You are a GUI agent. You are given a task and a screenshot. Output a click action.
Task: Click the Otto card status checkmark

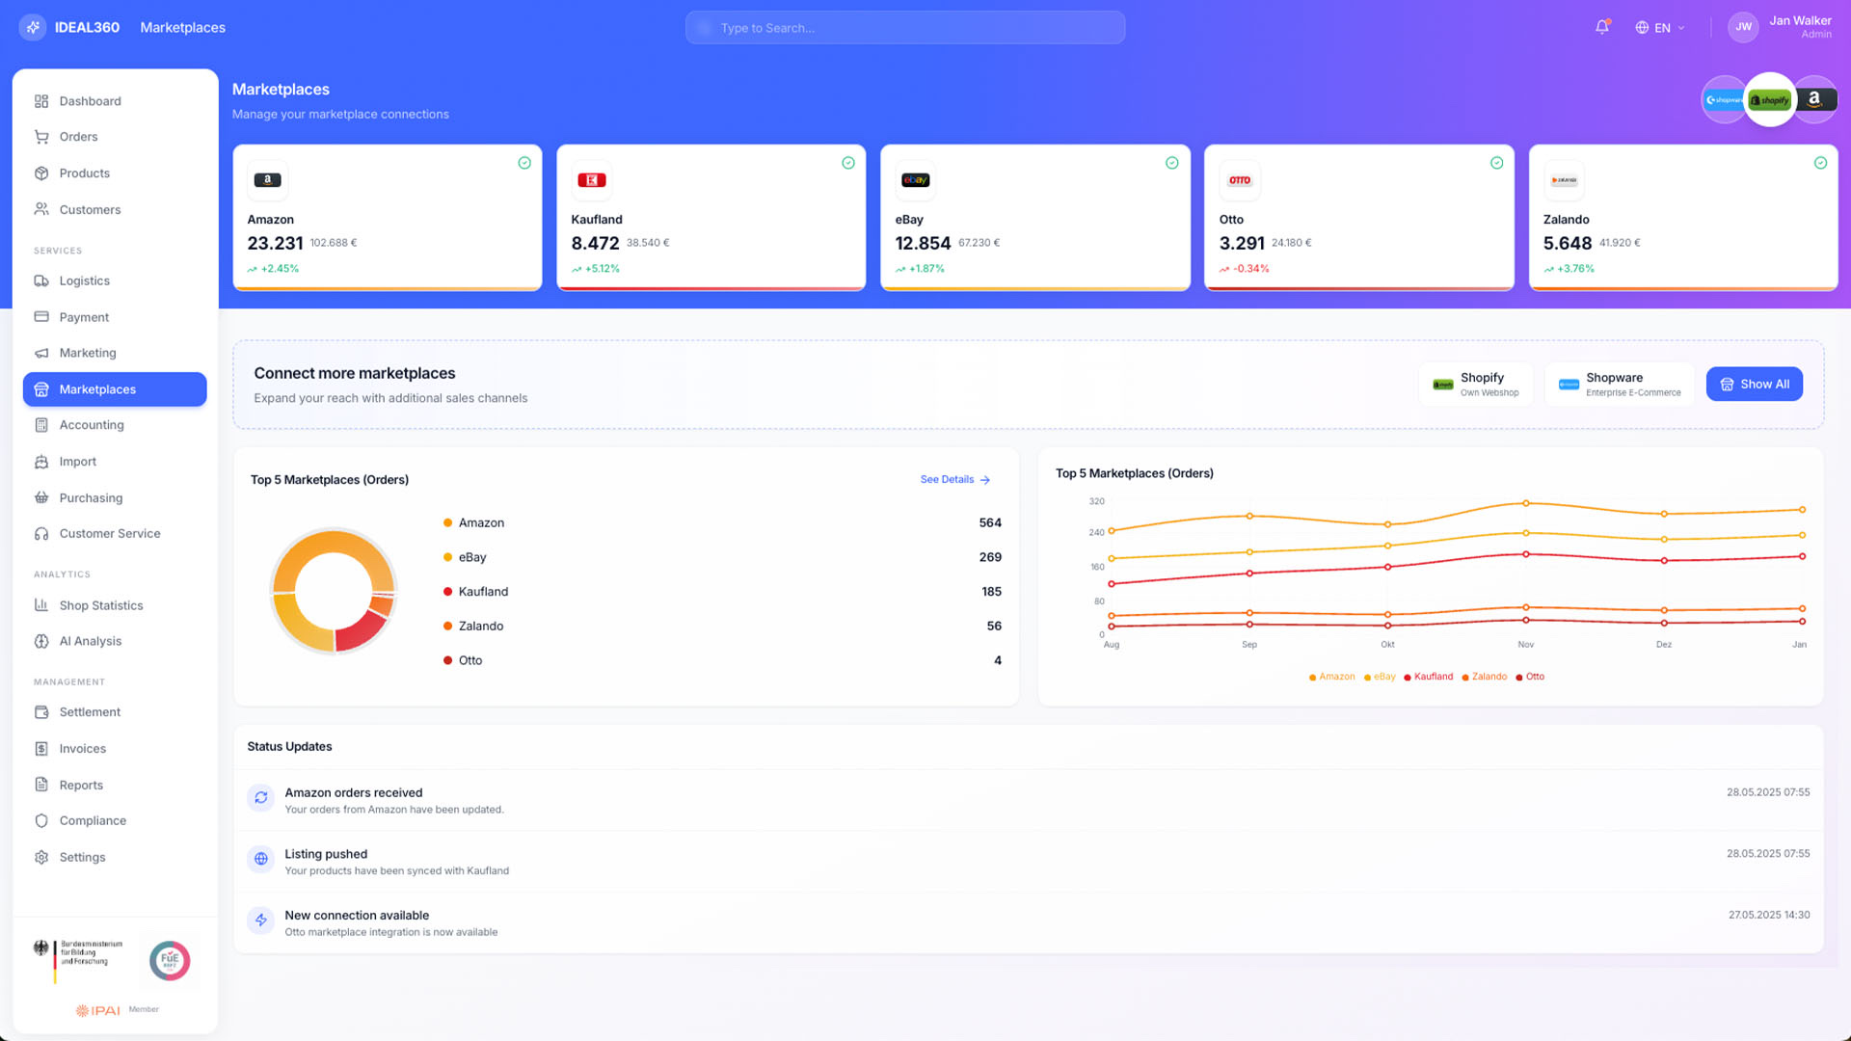tap(1496, 163)
